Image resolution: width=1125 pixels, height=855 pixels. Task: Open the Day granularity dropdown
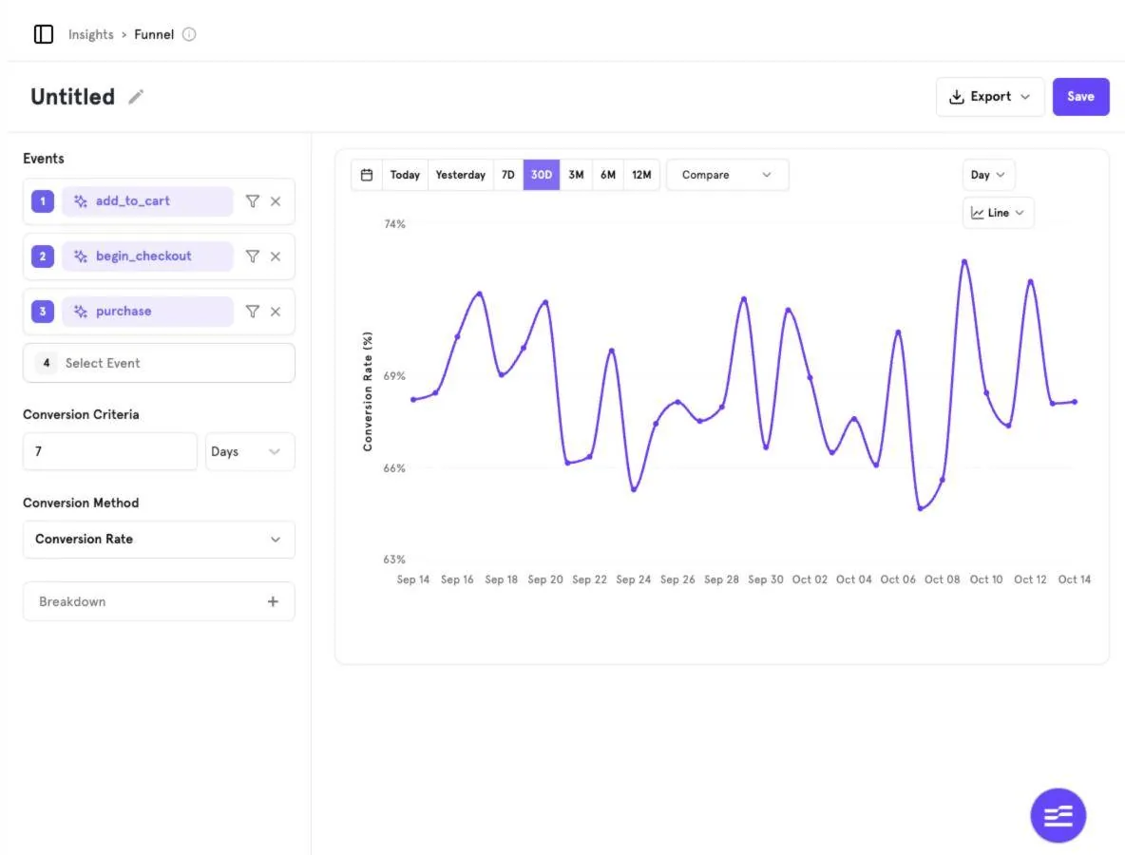988,175
